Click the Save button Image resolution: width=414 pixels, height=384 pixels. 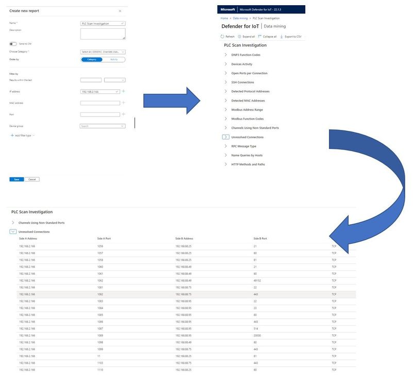pyautogui.click(x=16, y=179)
